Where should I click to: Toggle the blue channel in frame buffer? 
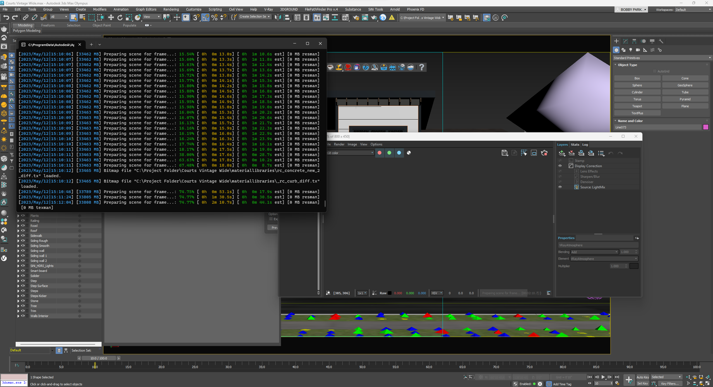[x=399, y=153]
